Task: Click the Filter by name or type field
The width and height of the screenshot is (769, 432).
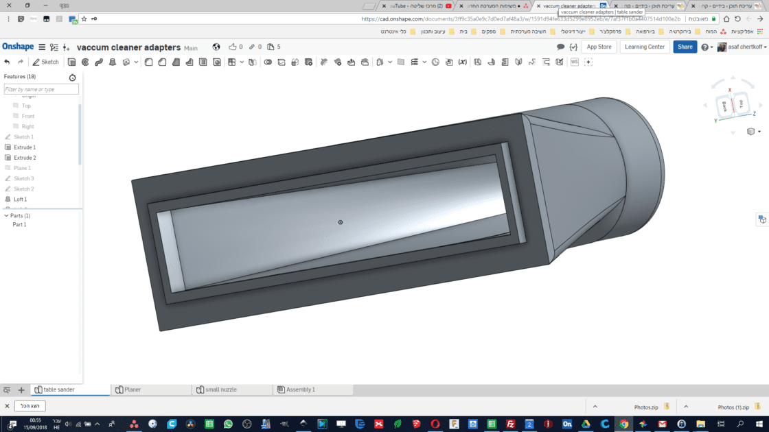Action: coord(41,89)
